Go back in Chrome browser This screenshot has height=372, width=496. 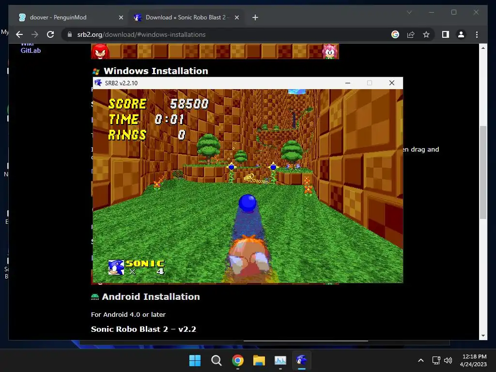tap(19, 34)
